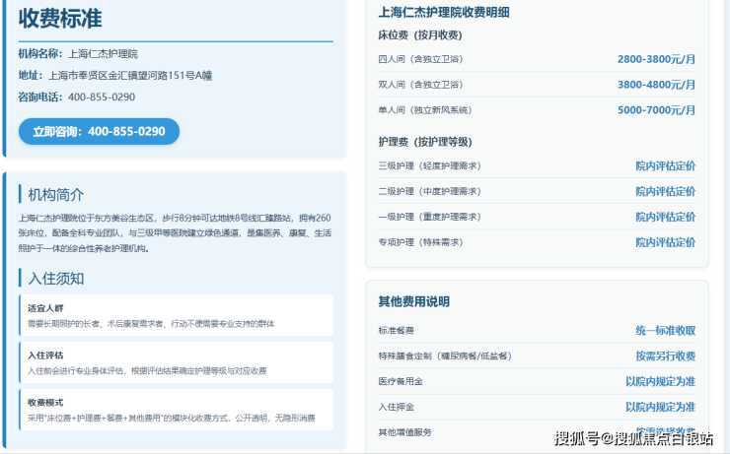
Task: Click the price 2800-3800元/月
Action: pyautogui.click(x=656, y=59)
